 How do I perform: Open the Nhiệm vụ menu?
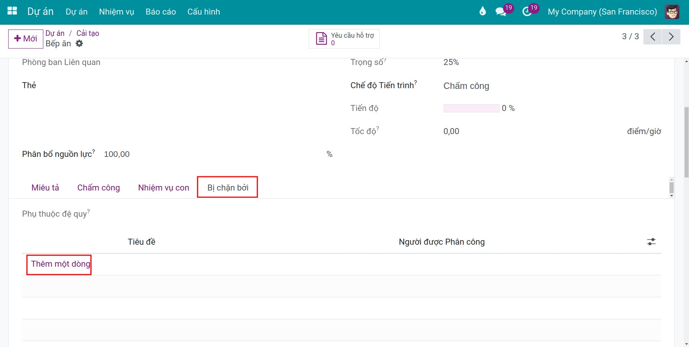coord(117,12)
